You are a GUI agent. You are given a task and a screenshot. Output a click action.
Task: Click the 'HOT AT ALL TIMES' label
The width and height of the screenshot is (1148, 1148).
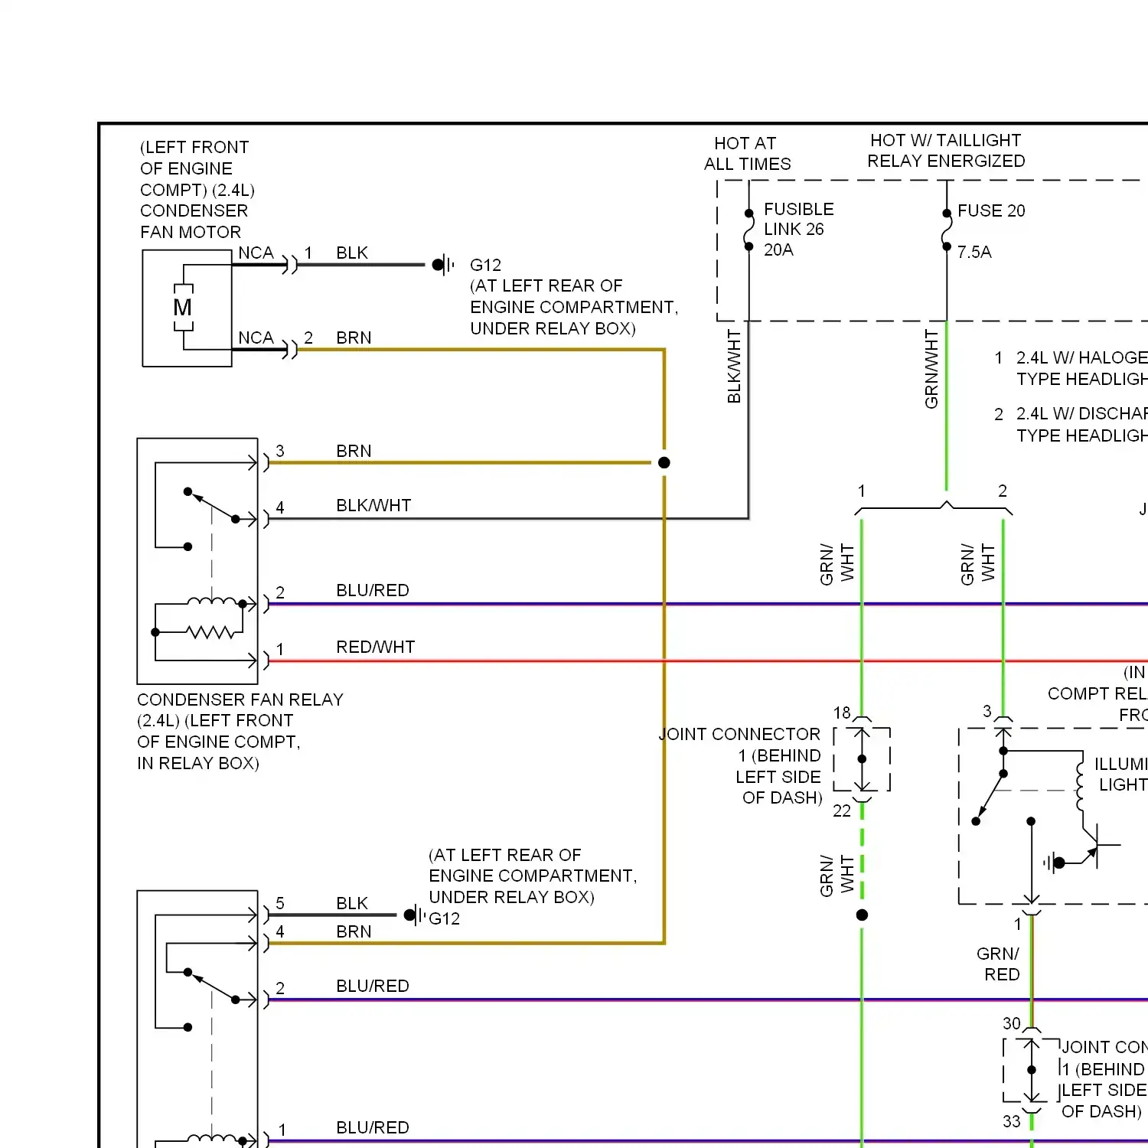pos(747,153)
